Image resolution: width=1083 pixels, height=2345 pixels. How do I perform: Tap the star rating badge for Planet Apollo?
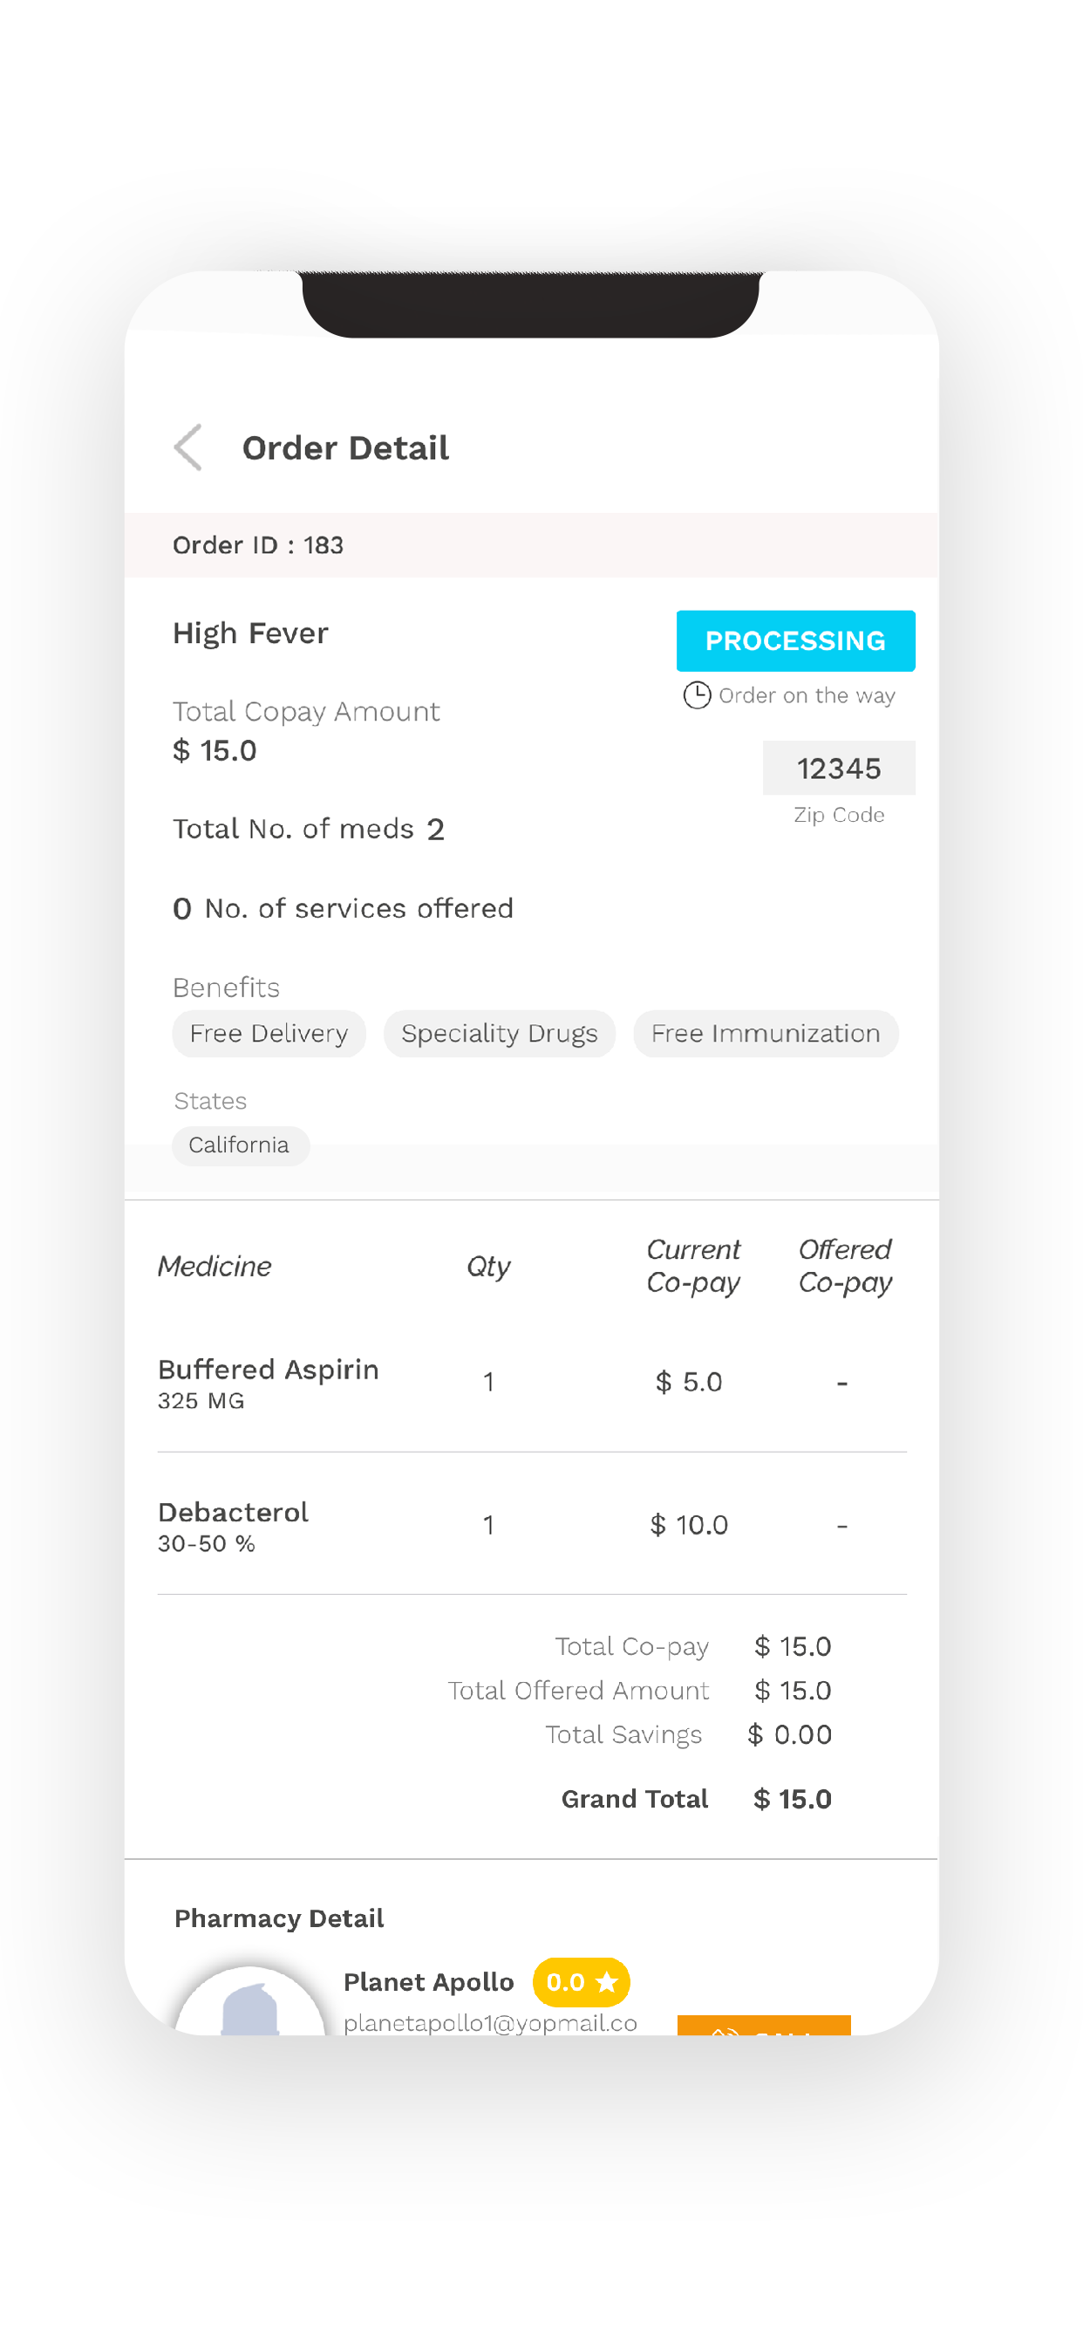tap(581, 1982)
